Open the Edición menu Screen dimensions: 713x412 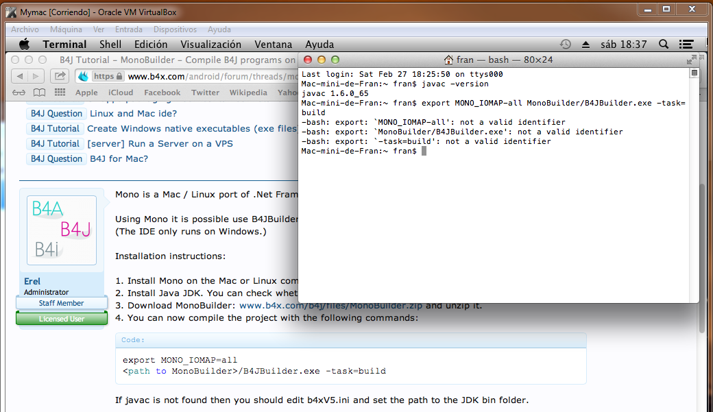(x=151, y=44)
